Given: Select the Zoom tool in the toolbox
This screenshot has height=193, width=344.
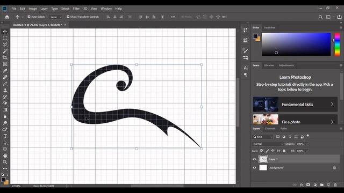Looking at the screenshot, I should click(x=5, y=162).
